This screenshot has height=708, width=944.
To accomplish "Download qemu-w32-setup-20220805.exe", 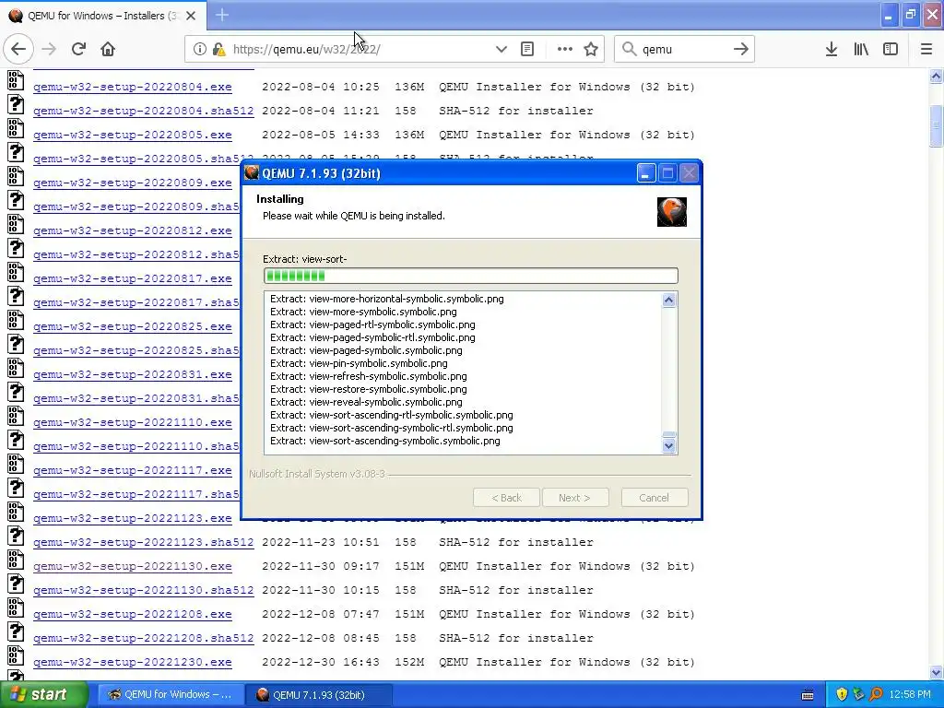I will [133, 135].
